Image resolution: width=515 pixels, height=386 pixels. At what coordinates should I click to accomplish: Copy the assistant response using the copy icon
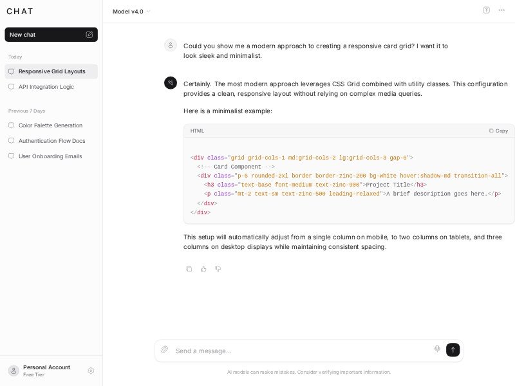[189, 269]
